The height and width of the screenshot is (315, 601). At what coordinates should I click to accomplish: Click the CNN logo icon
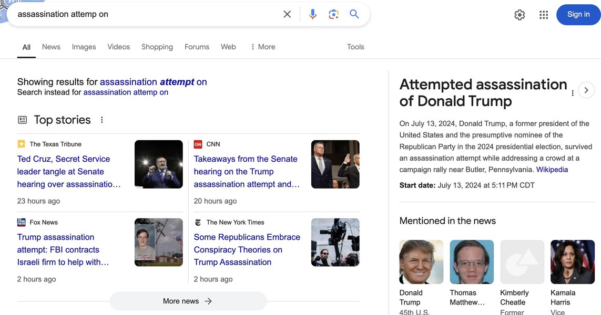tap(198, 144)
